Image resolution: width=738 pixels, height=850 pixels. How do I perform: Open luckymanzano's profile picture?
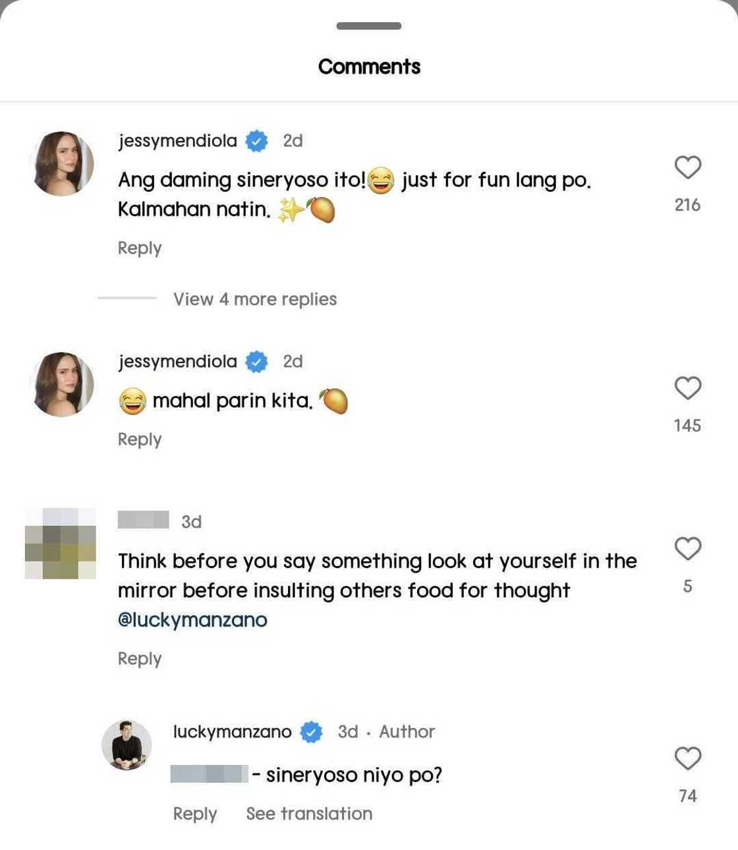pyautogui.click(x=127, y=745)
